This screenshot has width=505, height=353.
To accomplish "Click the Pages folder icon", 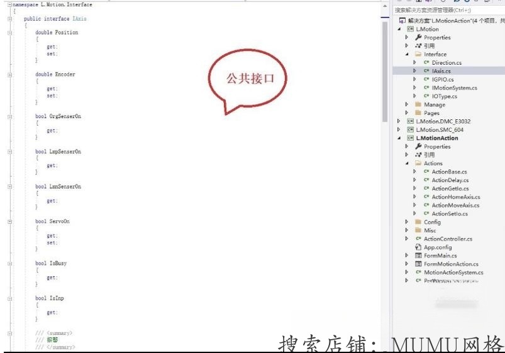I will click(x=418, y=112).
